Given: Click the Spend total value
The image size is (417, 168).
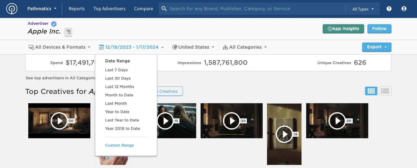Looking at the screenshot, I should 81,63.
